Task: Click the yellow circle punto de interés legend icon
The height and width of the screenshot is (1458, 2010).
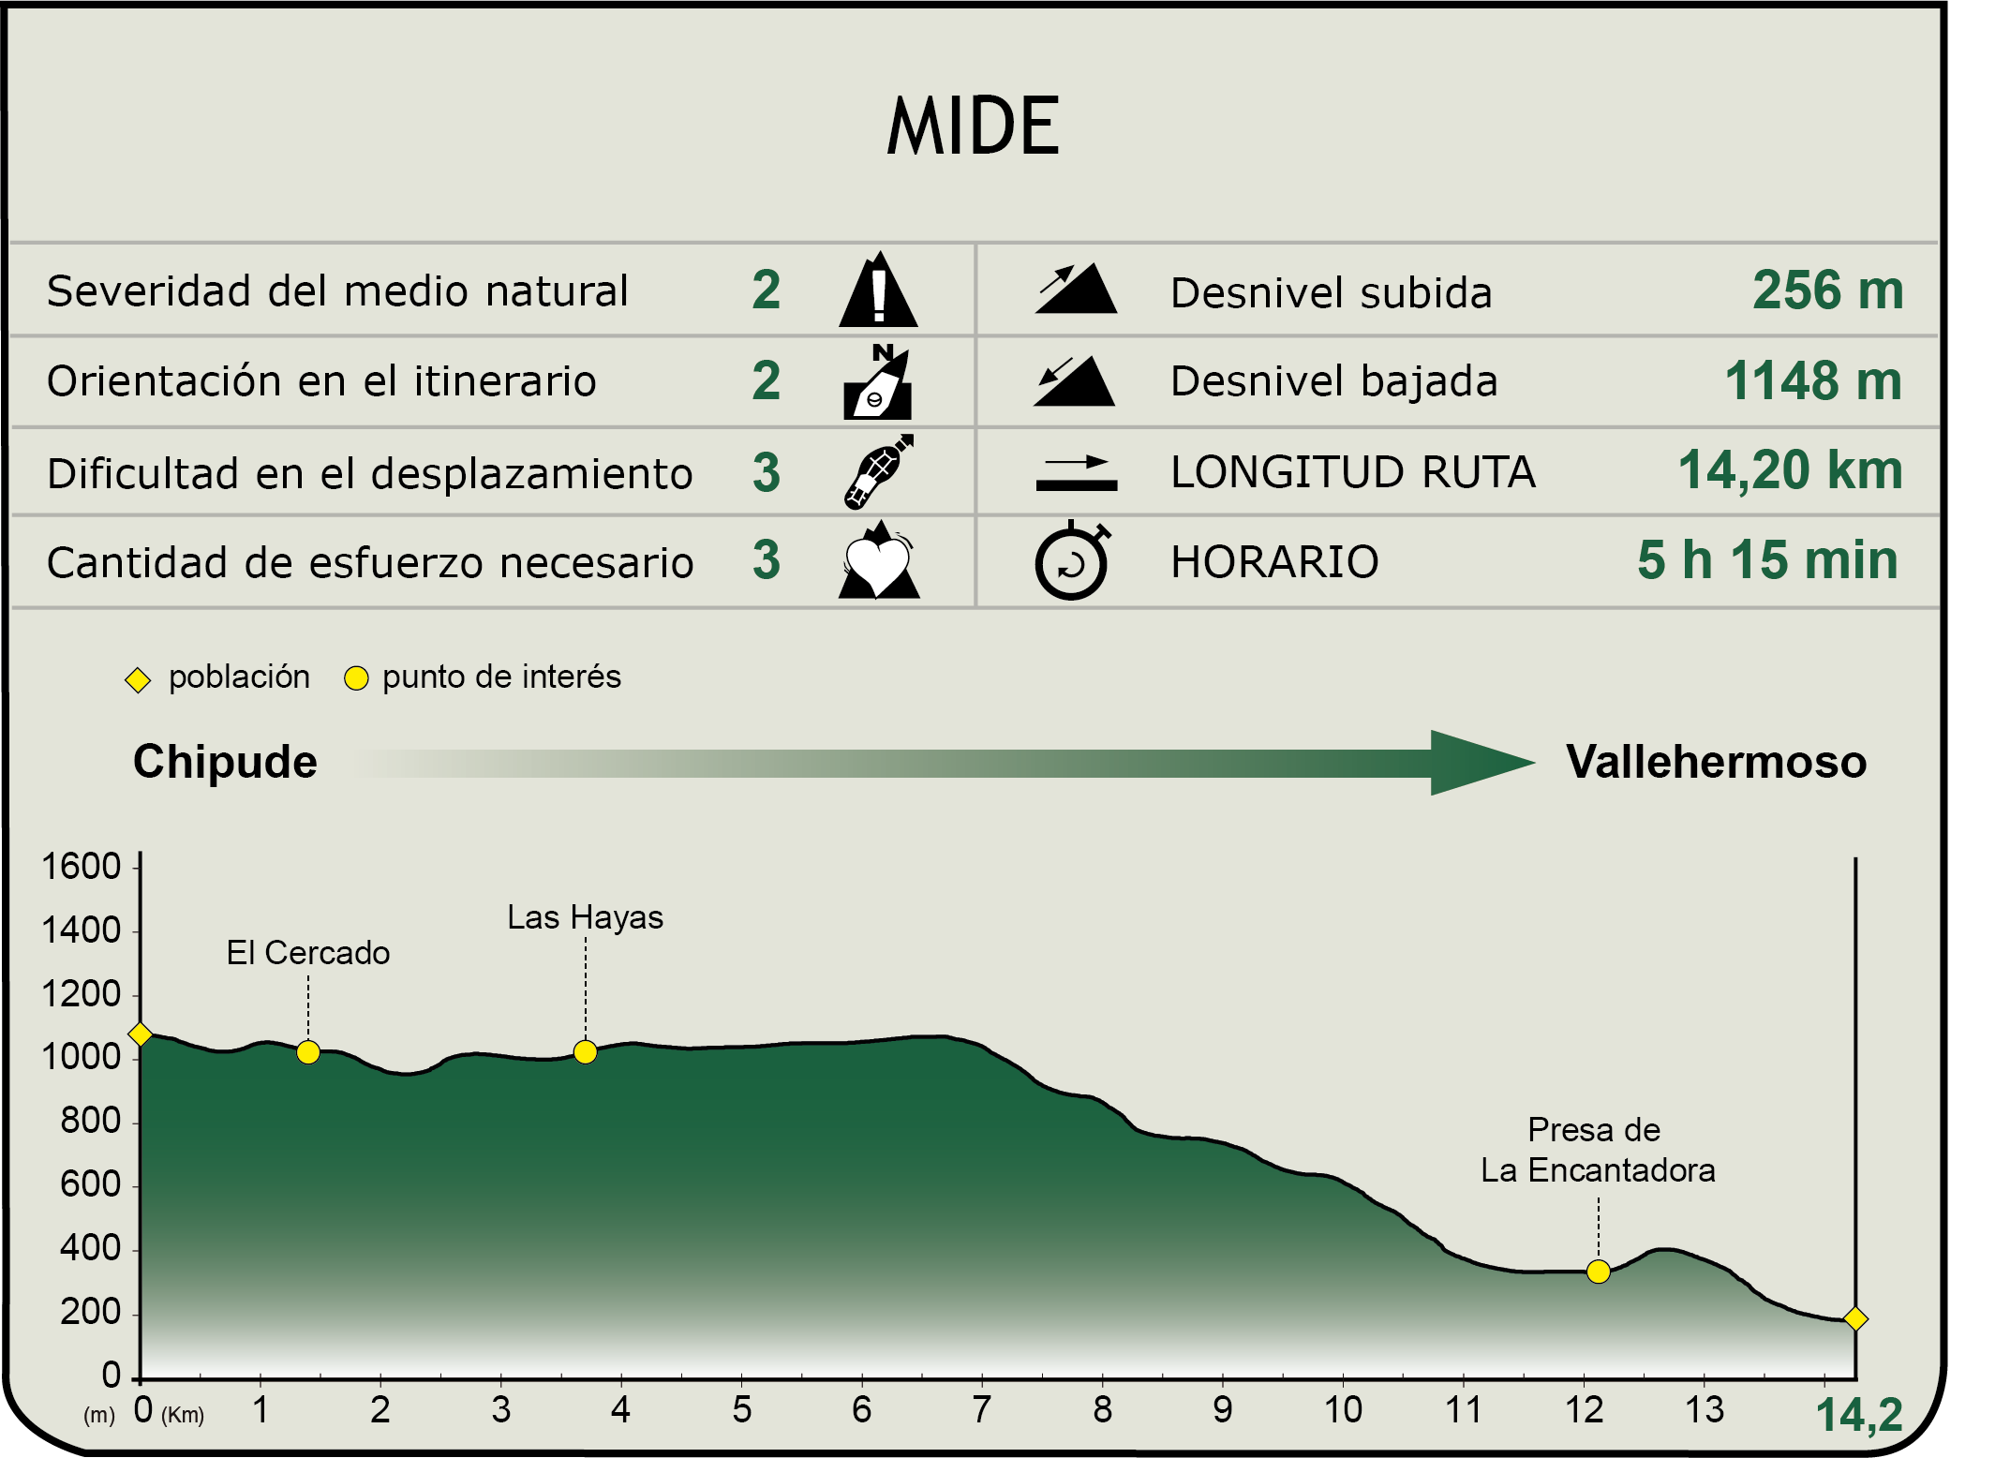Action: click(x=356, y=678)
